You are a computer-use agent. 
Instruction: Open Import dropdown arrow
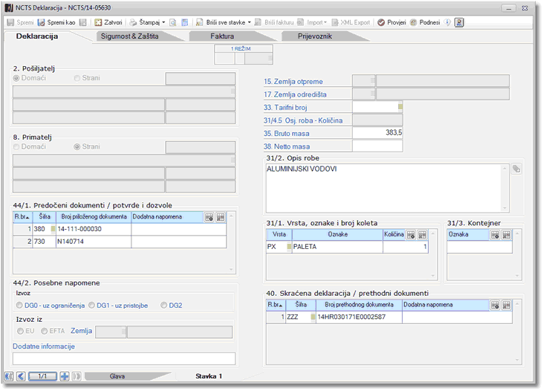tap(325, 22)
